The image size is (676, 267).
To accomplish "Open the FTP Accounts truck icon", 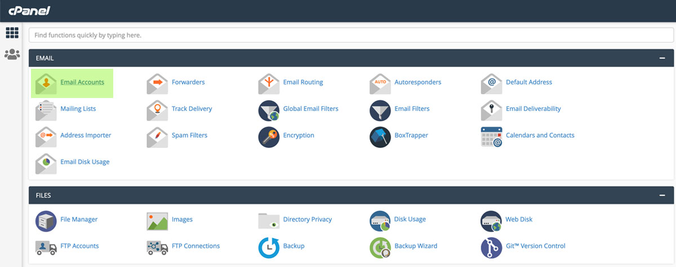I will (46, 247).
